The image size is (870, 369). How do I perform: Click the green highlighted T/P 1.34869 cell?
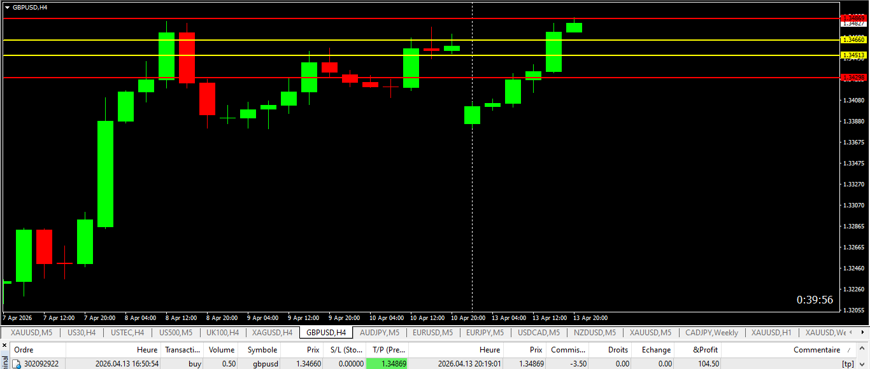tap(387, 364)
